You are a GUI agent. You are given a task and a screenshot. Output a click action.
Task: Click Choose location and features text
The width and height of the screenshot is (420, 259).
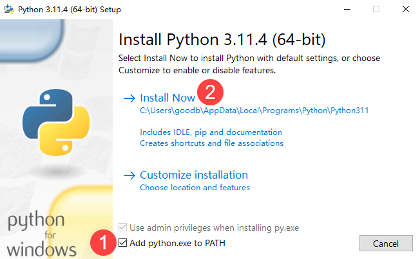pyautogui.click(x=195, y=188)
